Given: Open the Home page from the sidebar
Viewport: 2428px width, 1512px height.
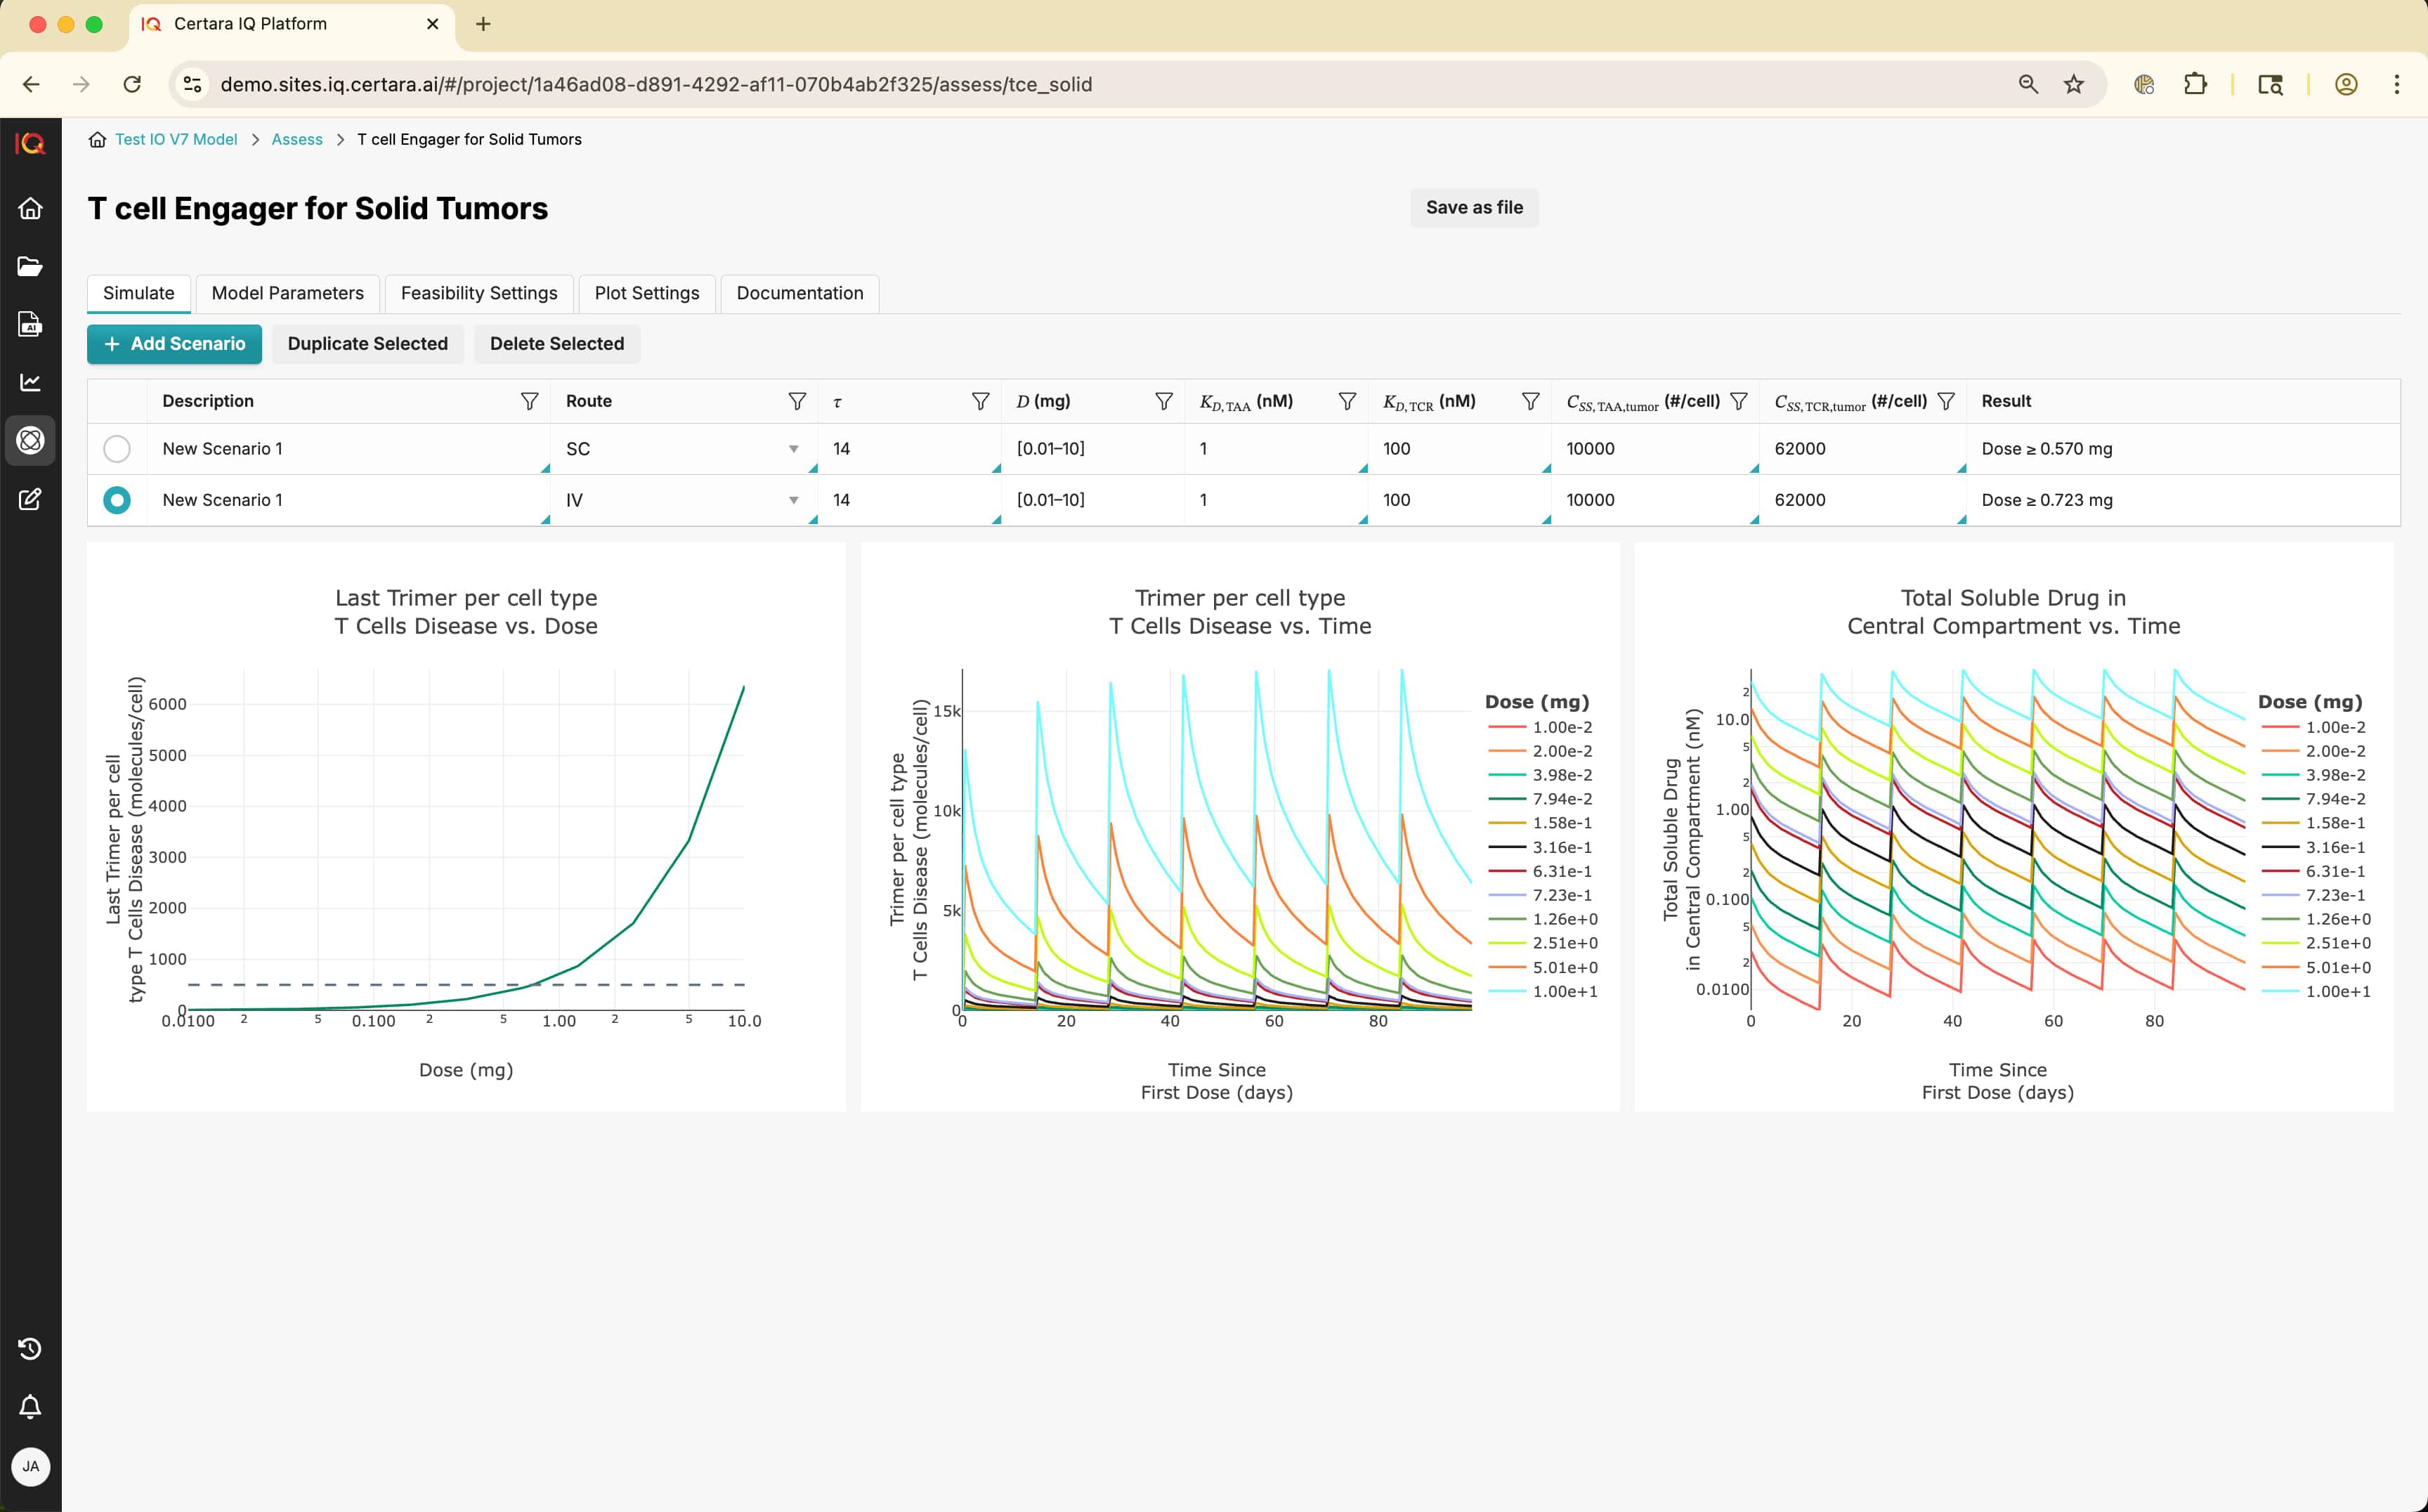Looking at the screenshot, I should 31,208.
